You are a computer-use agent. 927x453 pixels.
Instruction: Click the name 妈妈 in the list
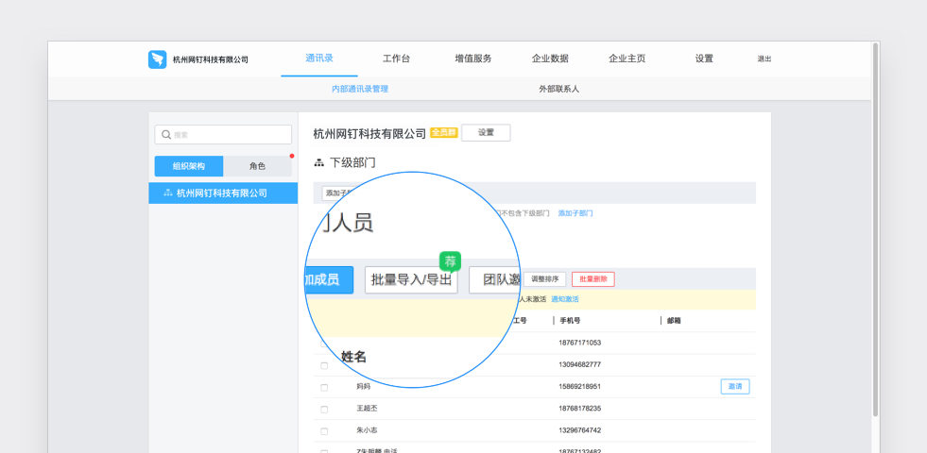pos(364,387)
